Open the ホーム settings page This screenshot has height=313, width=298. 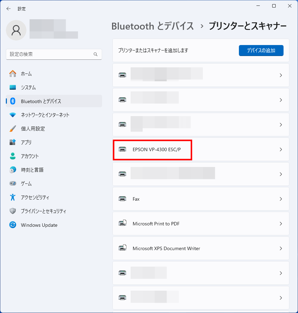[x=26, y=74]
